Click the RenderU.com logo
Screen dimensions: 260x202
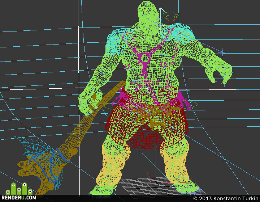click(x=19, y=191)
